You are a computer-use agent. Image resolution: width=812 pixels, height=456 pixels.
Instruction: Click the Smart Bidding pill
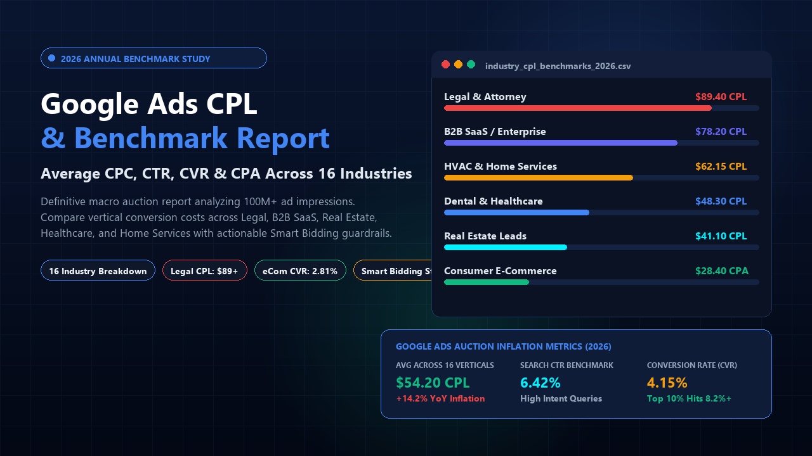(x=392, y=271)
